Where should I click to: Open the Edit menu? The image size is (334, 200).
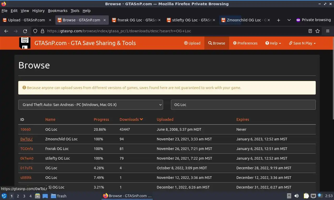point(14,11)
